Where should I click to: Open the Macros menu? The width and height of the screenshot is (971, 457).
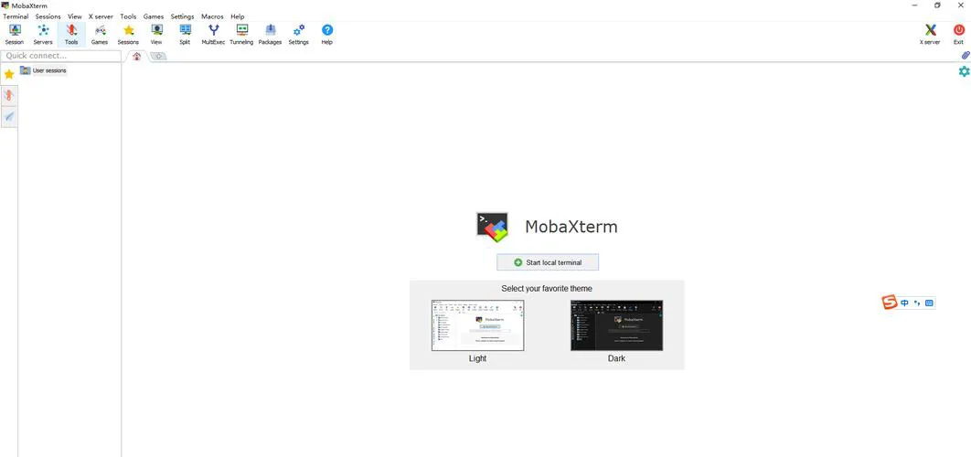click(x=212, y=16)
